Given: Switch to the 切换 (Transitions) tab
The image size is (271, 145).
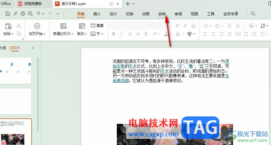Looking at the screenshot, I should [x=130, y=14].
